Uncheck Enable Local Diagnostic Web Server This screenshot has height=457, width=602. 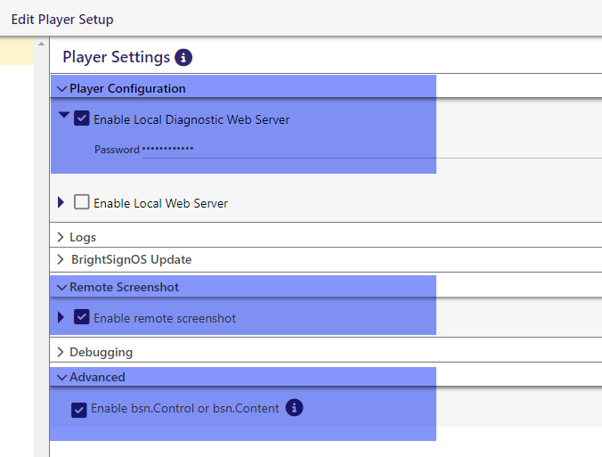pyautogui.click(x=82, y=118)
